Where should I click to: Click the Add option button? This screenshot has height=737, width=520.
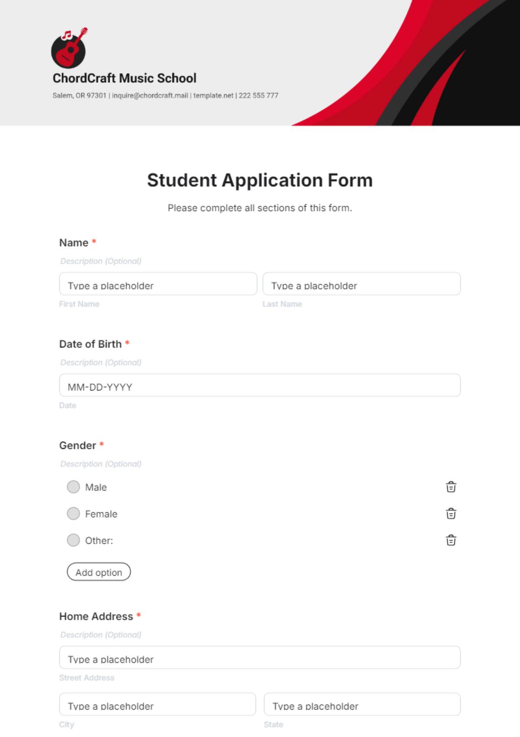click(x=99, y=572)
